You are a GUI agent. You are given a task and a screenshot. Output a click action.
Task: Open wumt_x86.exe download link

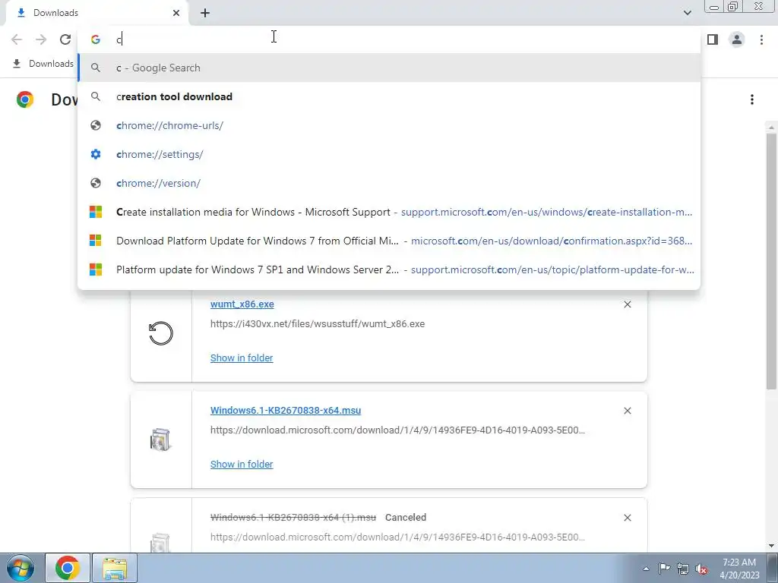pos(242,304)
